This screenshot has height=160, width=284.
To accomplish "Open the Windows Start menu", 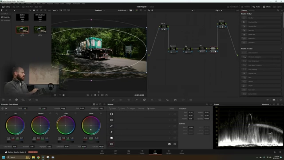I will coord(4,157).
